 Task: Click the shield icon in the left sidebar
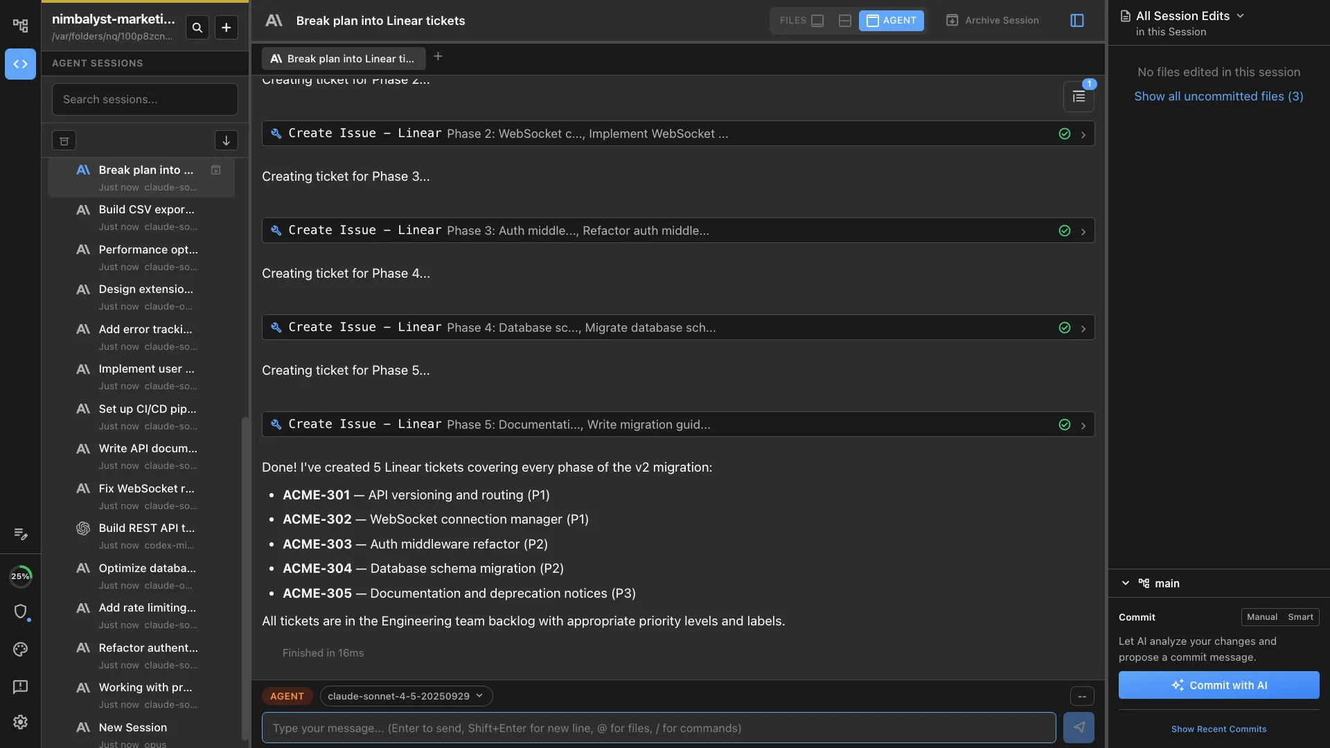[x=21, y=612]
